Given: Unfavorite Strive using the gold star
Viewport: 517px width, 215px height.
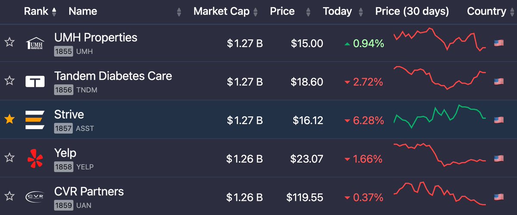Looking at the screenshot, I should coord(9,119).
